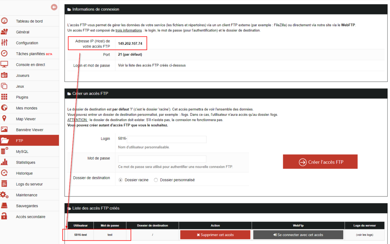
Task: Open the Sauvegardes menu item
Action: pyautogui.click(x=26, y=206)
